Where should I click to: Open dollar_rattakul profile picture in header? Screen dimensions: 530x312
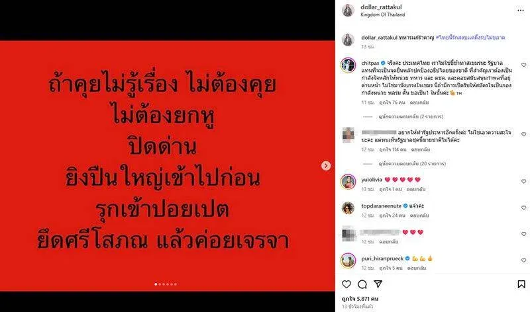348,11
